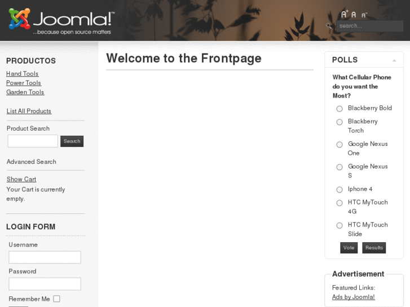410x307 pixels.
Task: Decrease font size with the A- icon
Action: pos(364,15)
